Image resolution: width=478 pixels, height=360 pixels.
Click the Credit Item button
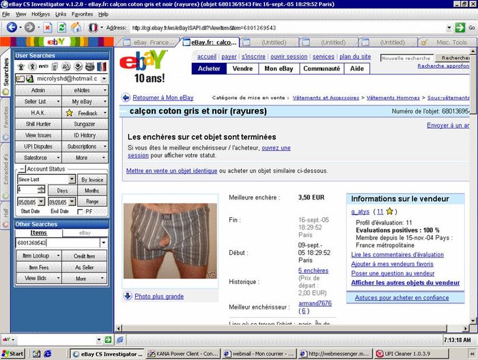click(x=85, y=256)
